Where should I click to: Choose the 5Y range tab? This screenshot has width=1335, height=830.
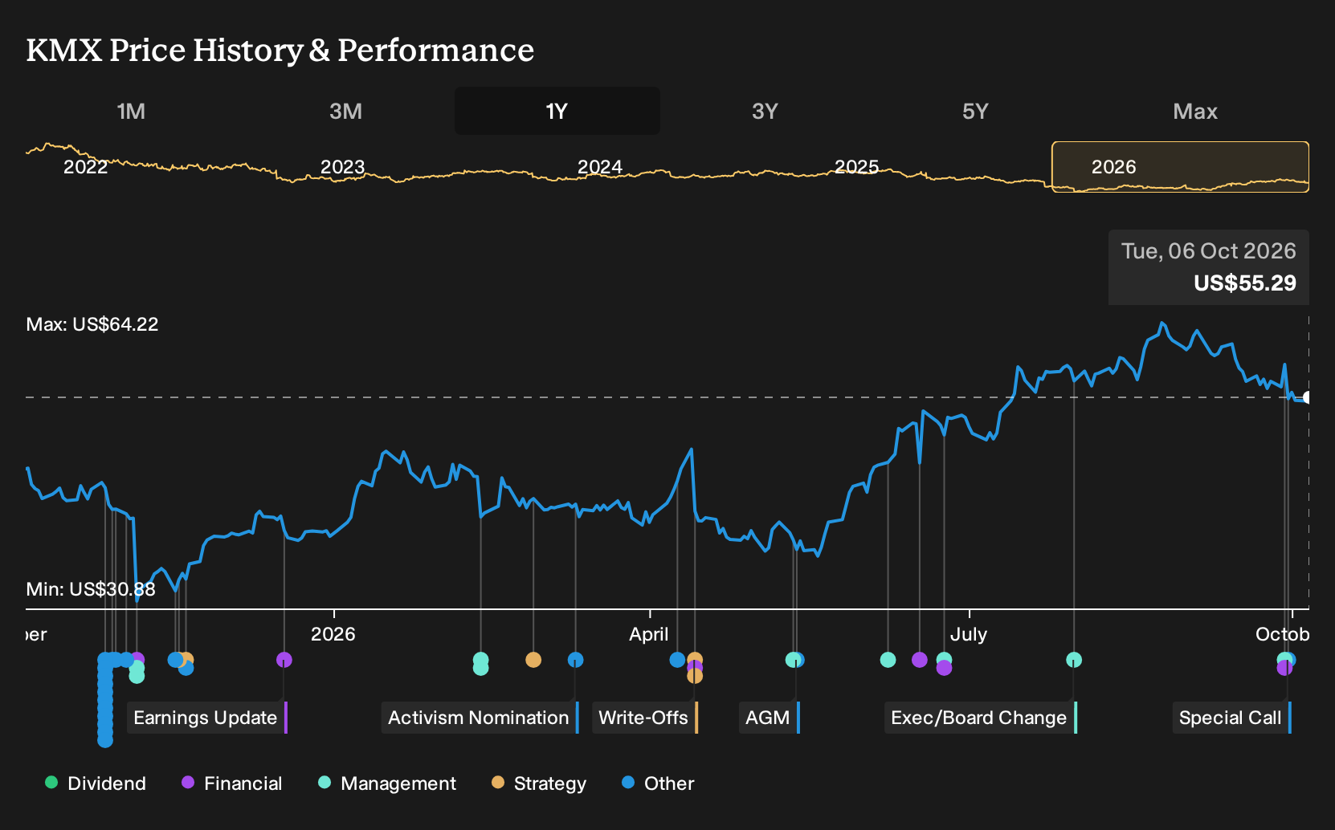click(x=975, y=111)
